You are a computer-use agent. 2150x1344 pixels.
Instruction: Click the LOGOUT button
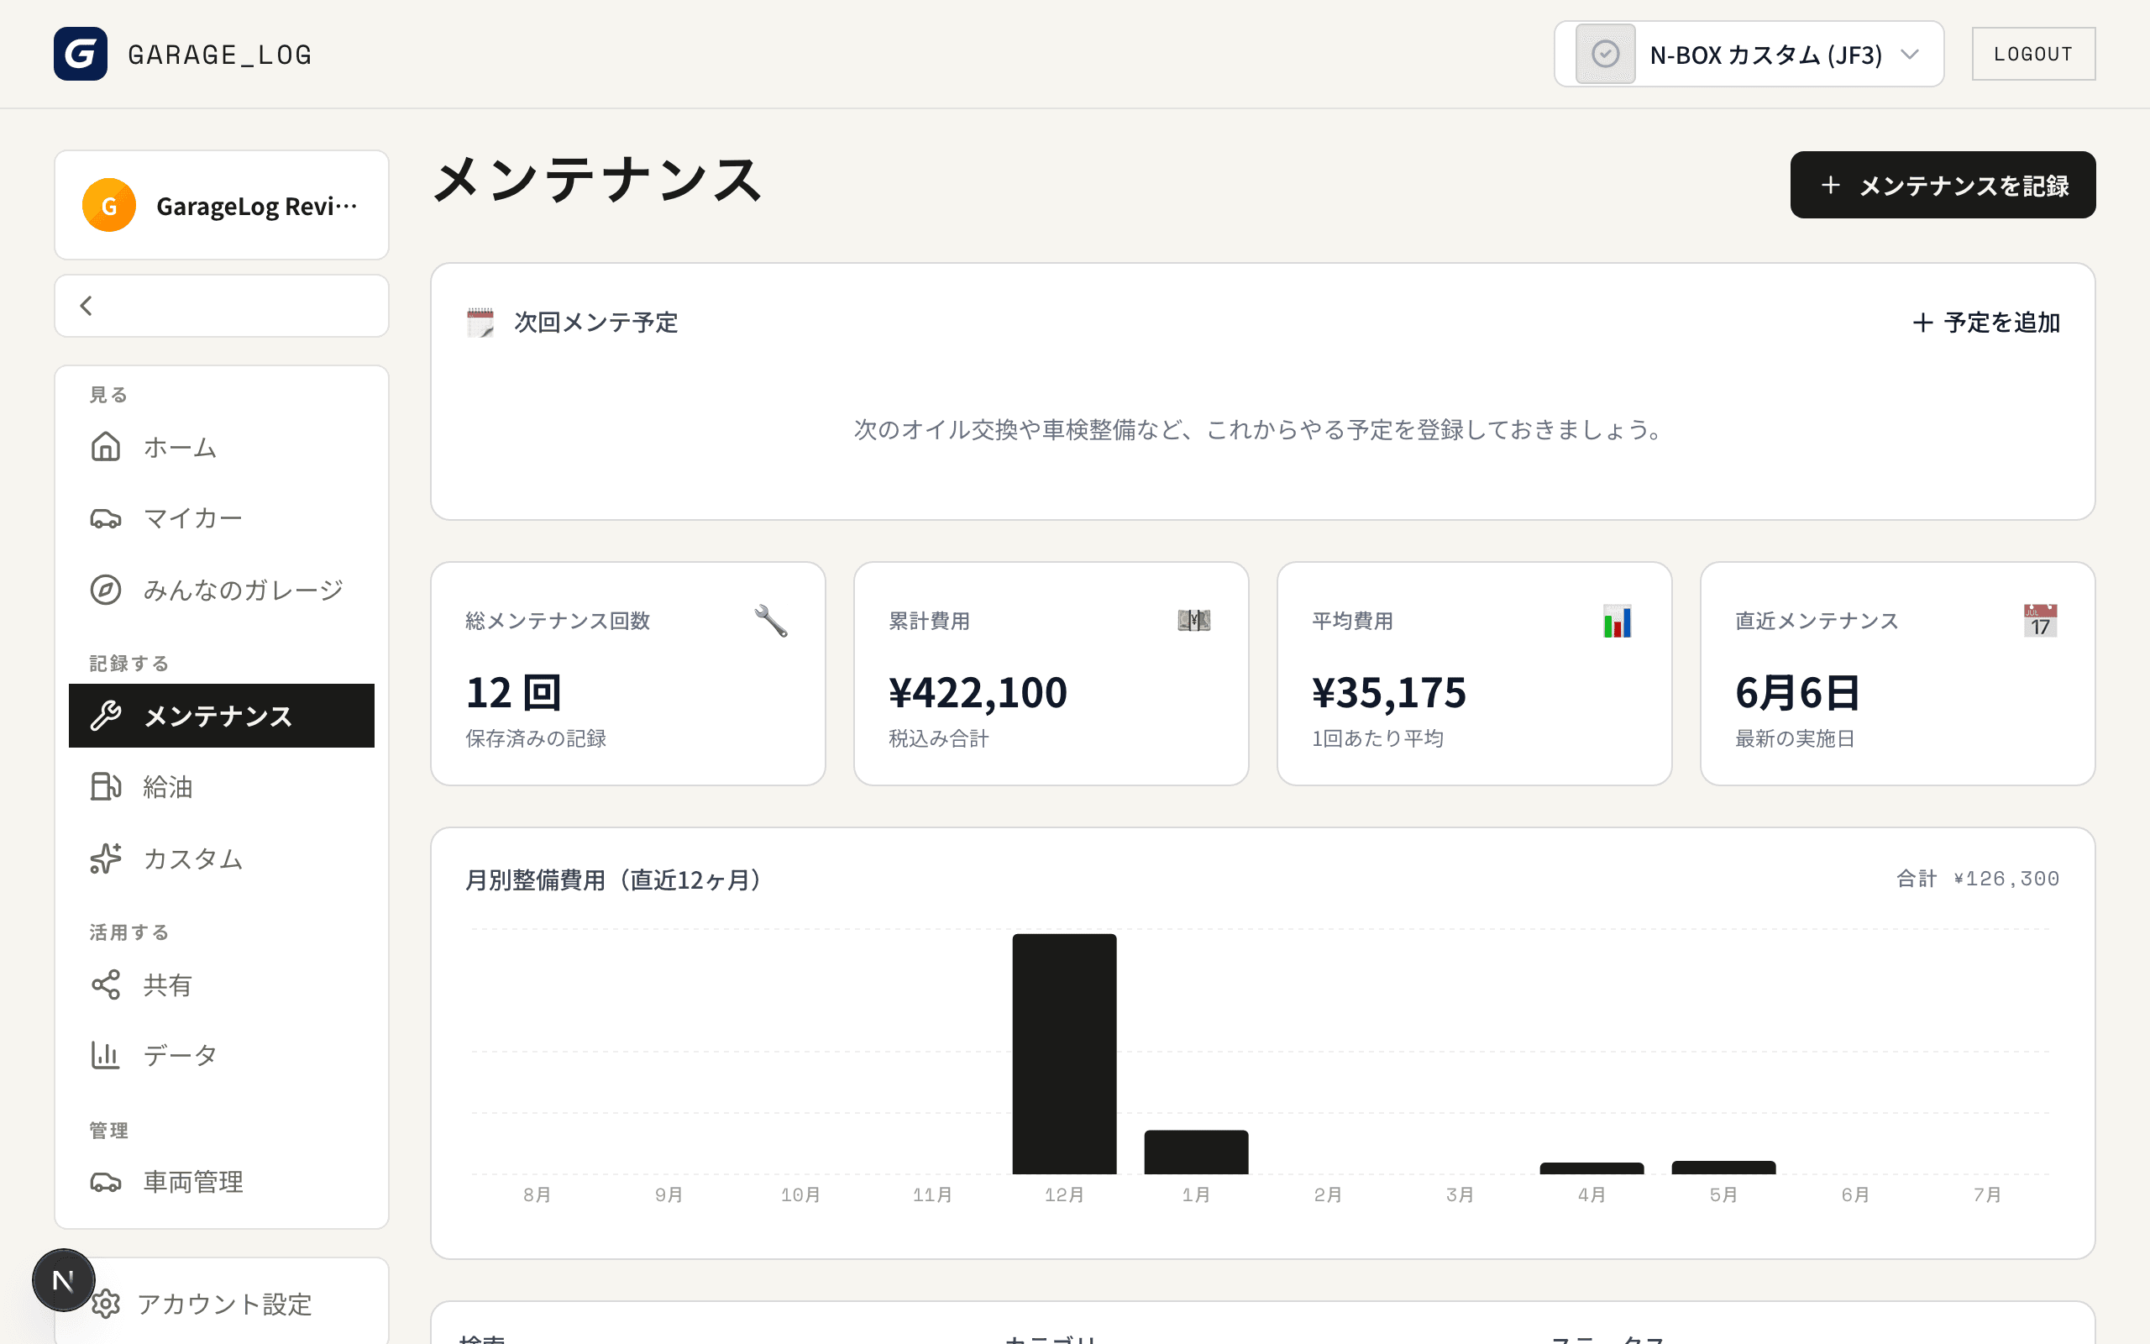pyautogui.click(x=2032, y=55)
